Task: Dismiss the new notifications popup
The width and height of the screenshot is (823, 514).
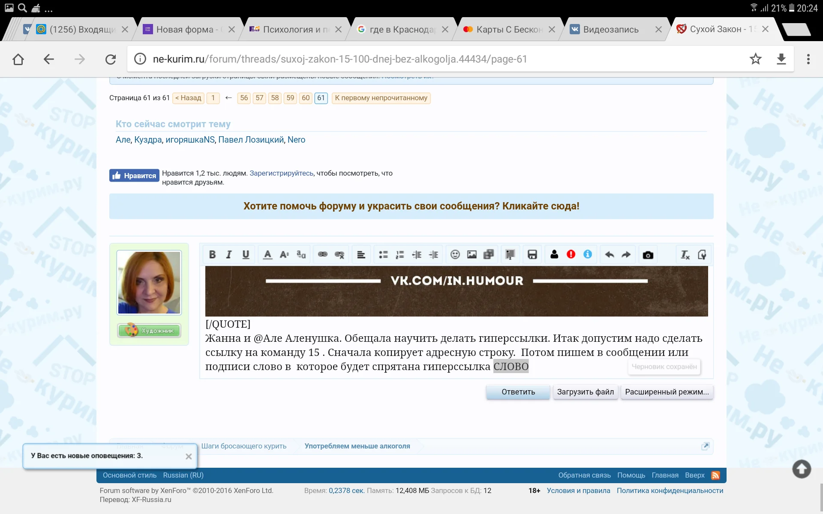Action: (x=188, y=456)
